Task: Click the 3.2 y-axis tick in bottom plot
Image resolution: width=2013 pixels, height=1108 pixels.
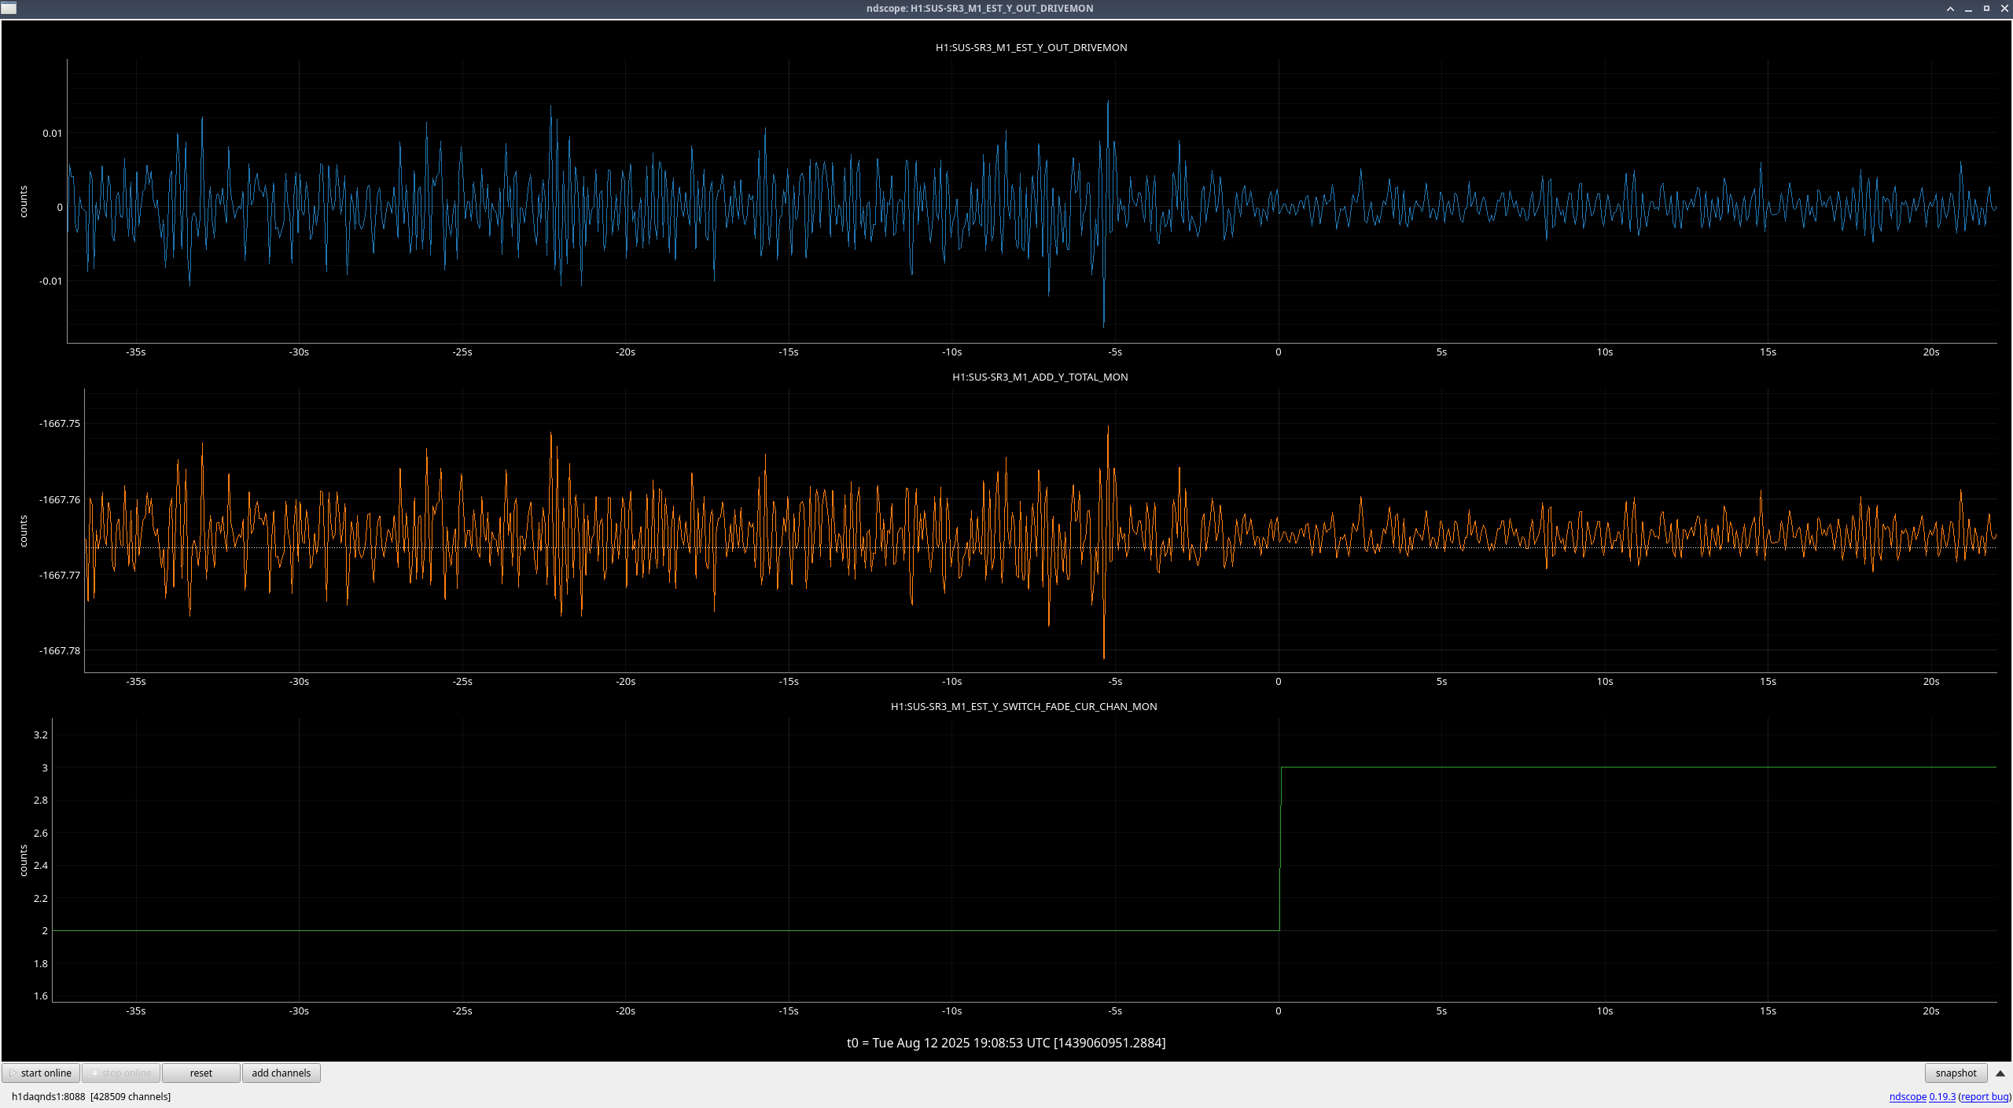Action: pos(40,734)
